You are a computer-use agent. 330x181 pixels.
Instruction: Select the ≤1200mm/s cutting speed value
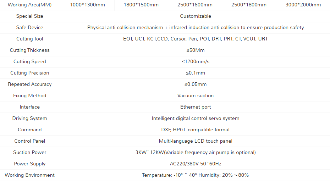click(196, 61)
